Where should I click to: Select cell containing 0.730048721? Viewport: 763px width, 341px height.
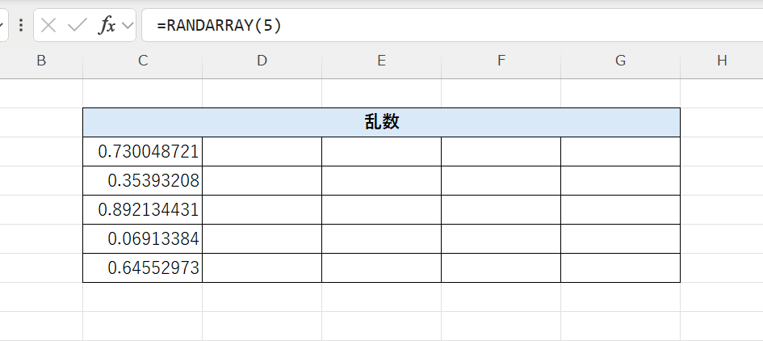(x=143, y=151)
